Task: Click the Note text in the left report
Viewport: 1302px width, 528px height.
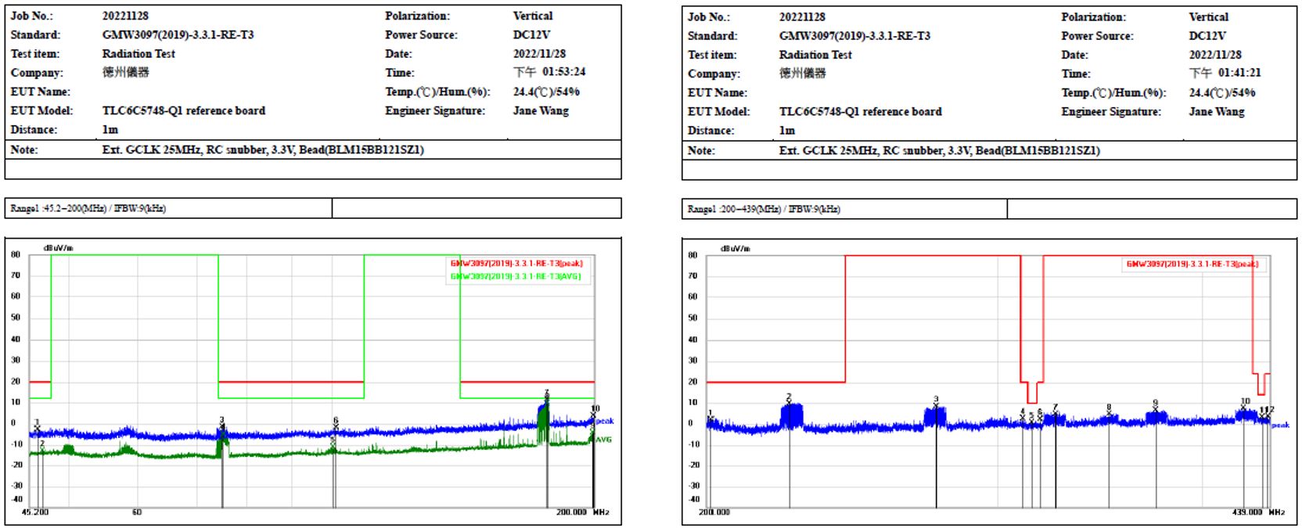Action: (263, 150)
